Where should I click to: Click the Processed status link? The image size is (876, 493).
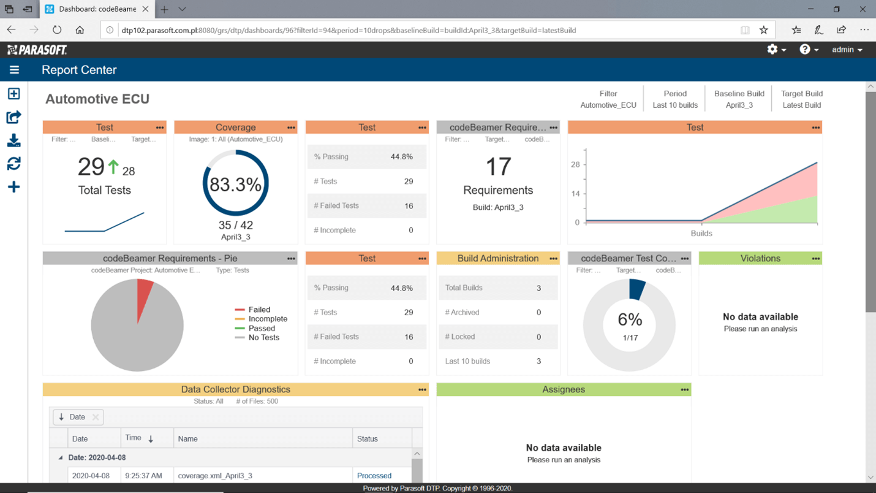374,475
